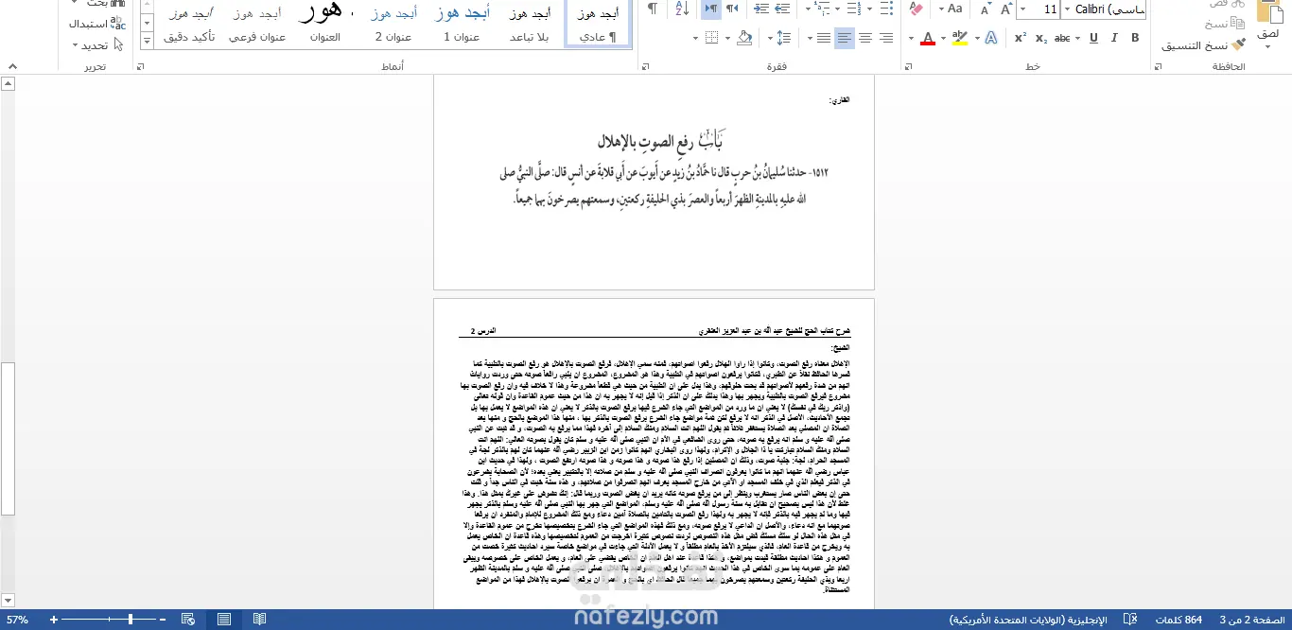Align text right
This screenshot has height=630, width=1292.
[x=886, y=38]
